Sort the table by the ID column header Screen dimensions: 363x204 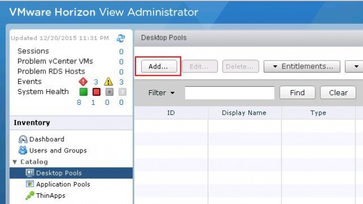[x=171, y=113]
